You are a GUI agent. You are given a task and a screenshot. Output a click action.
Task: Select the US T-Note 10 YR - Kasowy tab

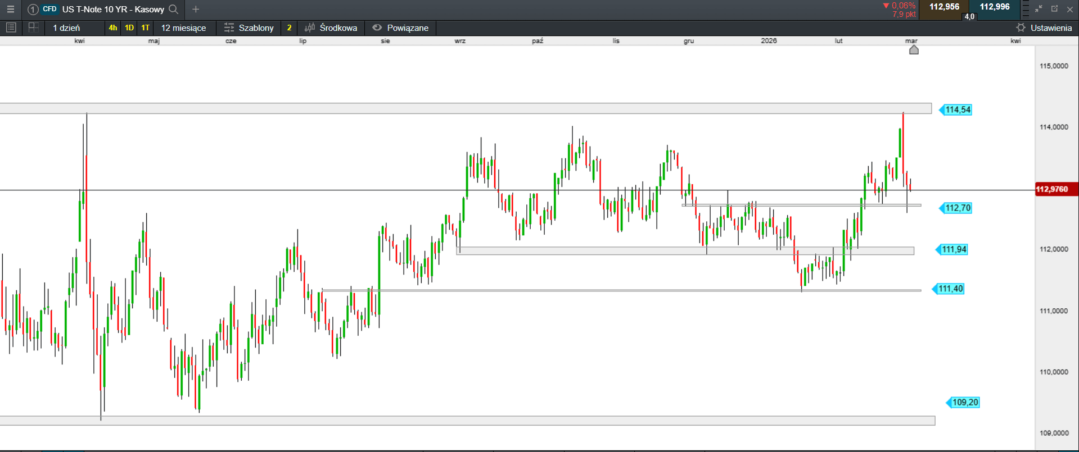click(112, 9)
